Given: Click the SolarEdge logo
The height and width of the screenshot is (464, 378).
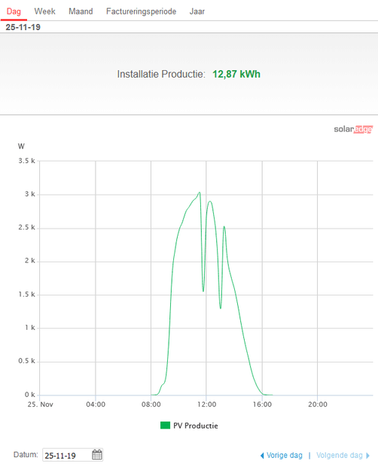Looking at the screenshot, I should (353, 129).
